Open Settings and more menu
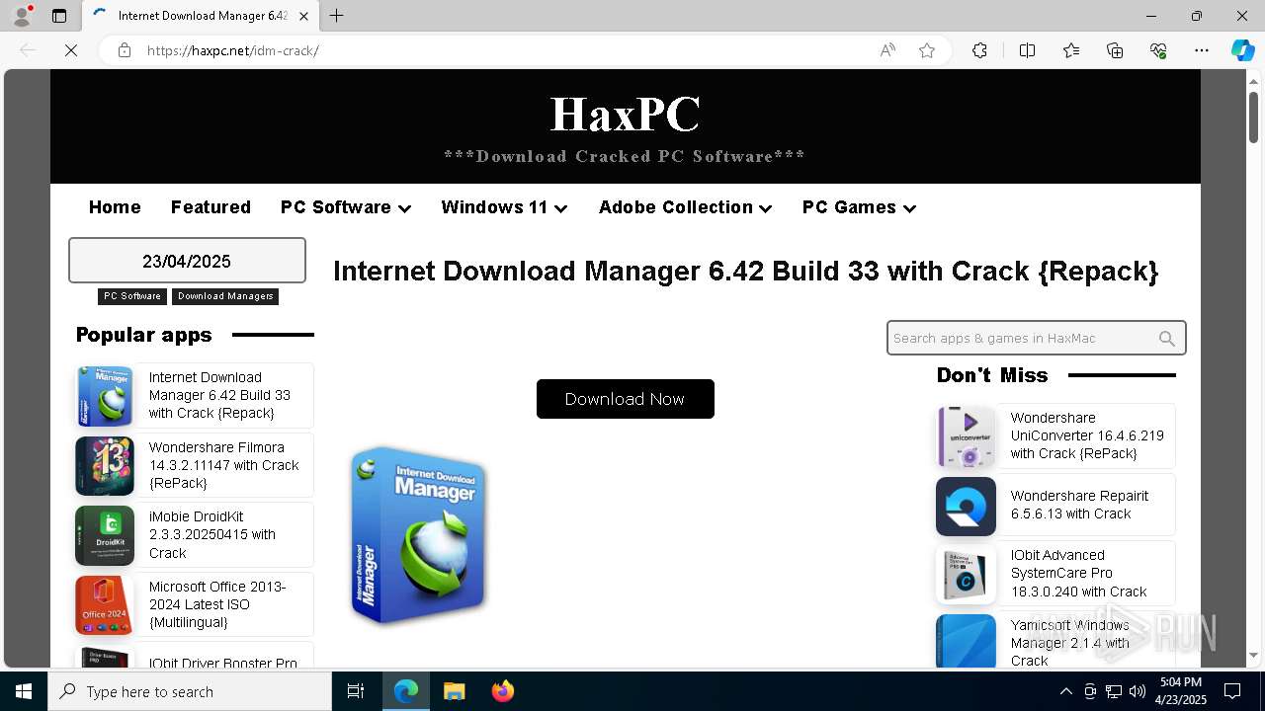The width and height of the screenshot is (1265, 711). coord(1202,50)
